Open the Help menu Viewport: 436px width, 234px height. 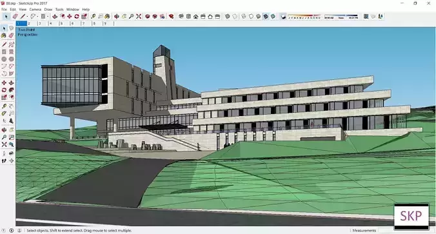point(86,9)
